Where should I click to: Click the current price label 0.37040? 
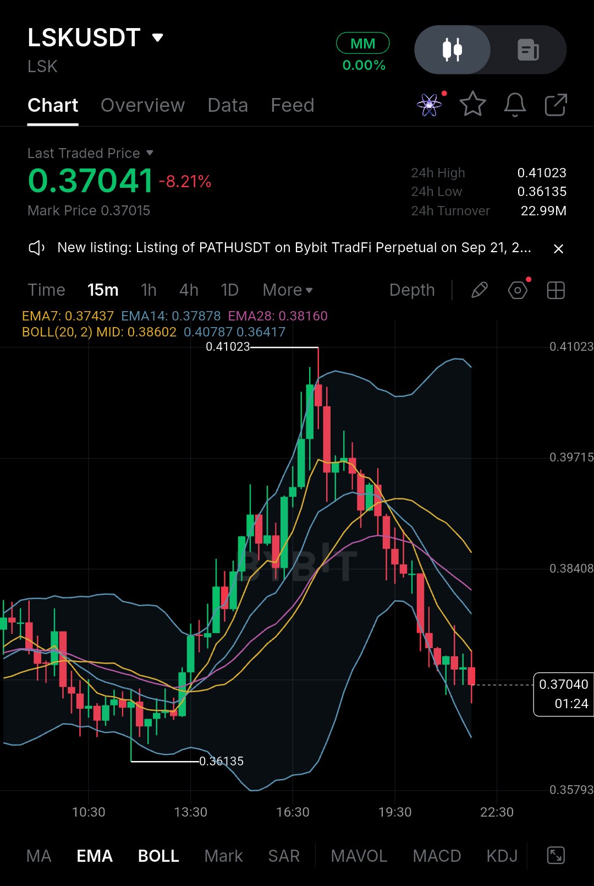tap(563, 694)
